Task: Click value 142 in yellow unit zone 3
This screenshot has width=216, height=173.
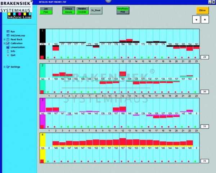Action: point(63,148)
